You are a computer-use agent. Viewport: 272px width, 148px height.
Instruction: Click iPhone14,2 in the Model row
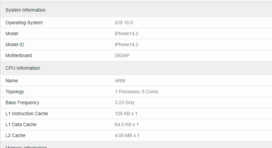127,34
